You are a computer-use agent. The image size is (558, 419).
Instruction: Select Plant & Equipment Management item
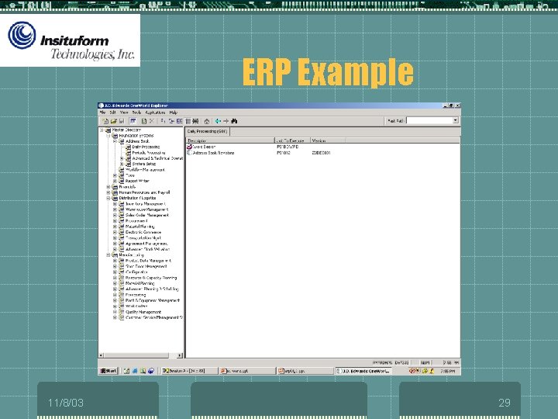pyautogui.click(x=153, y=300)
